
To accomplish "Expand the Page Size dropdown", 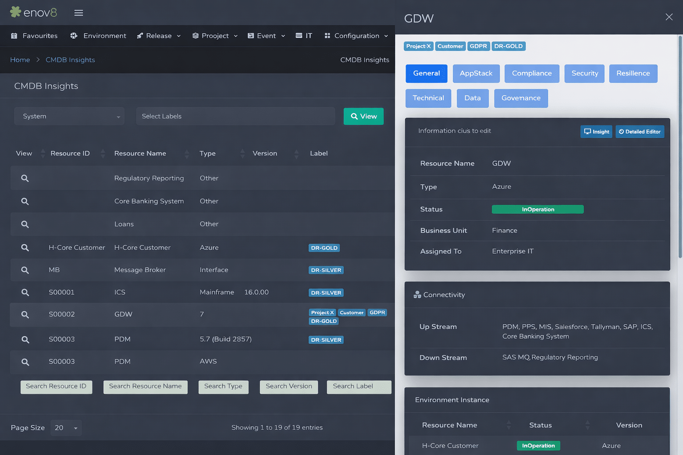I will tap(66, 428).
